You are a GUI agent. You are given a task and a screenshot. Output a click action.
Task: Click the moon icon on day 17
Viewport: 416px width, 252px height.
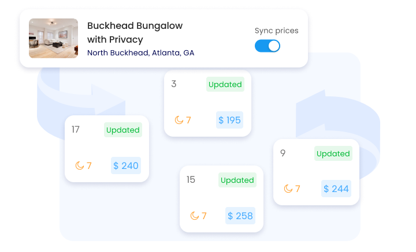coord(80,166)
